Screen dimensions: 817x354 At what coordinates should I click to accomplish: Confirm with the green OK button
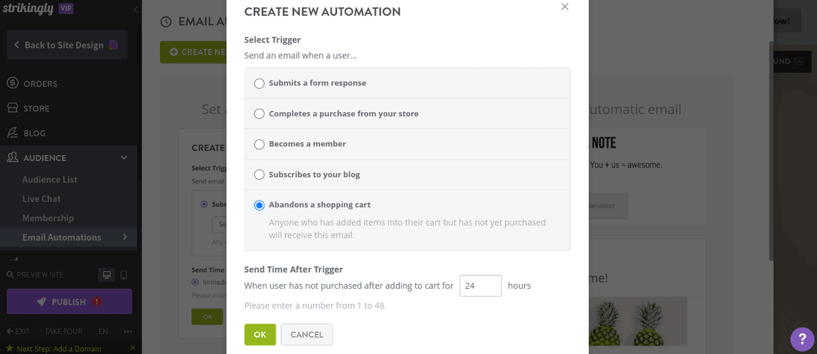click(260, 334)
